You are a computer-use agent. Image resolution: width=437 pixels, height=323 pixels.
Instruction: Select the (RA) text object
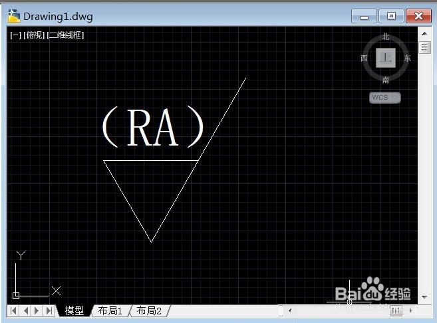[153, 127]
